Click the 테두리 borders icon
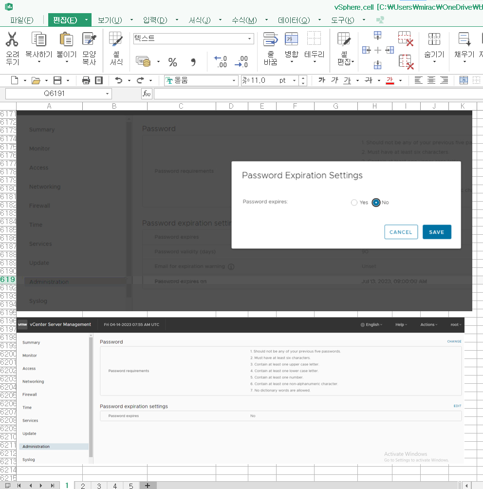 [314, 39]
